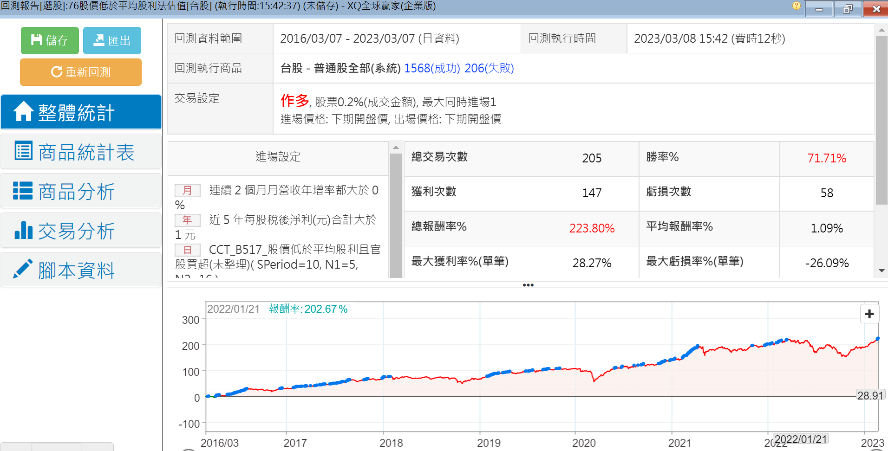Click the home icon of 整體統計
This screenshot has height=451, width=888.
(23, 112)
